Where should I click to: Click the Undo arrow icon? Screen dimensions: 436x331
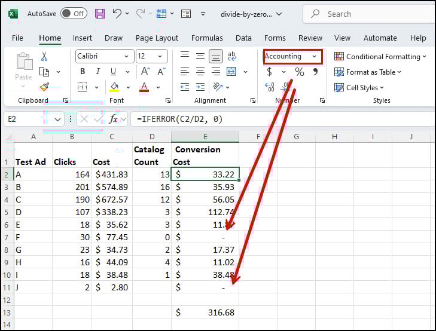[117, 13]
